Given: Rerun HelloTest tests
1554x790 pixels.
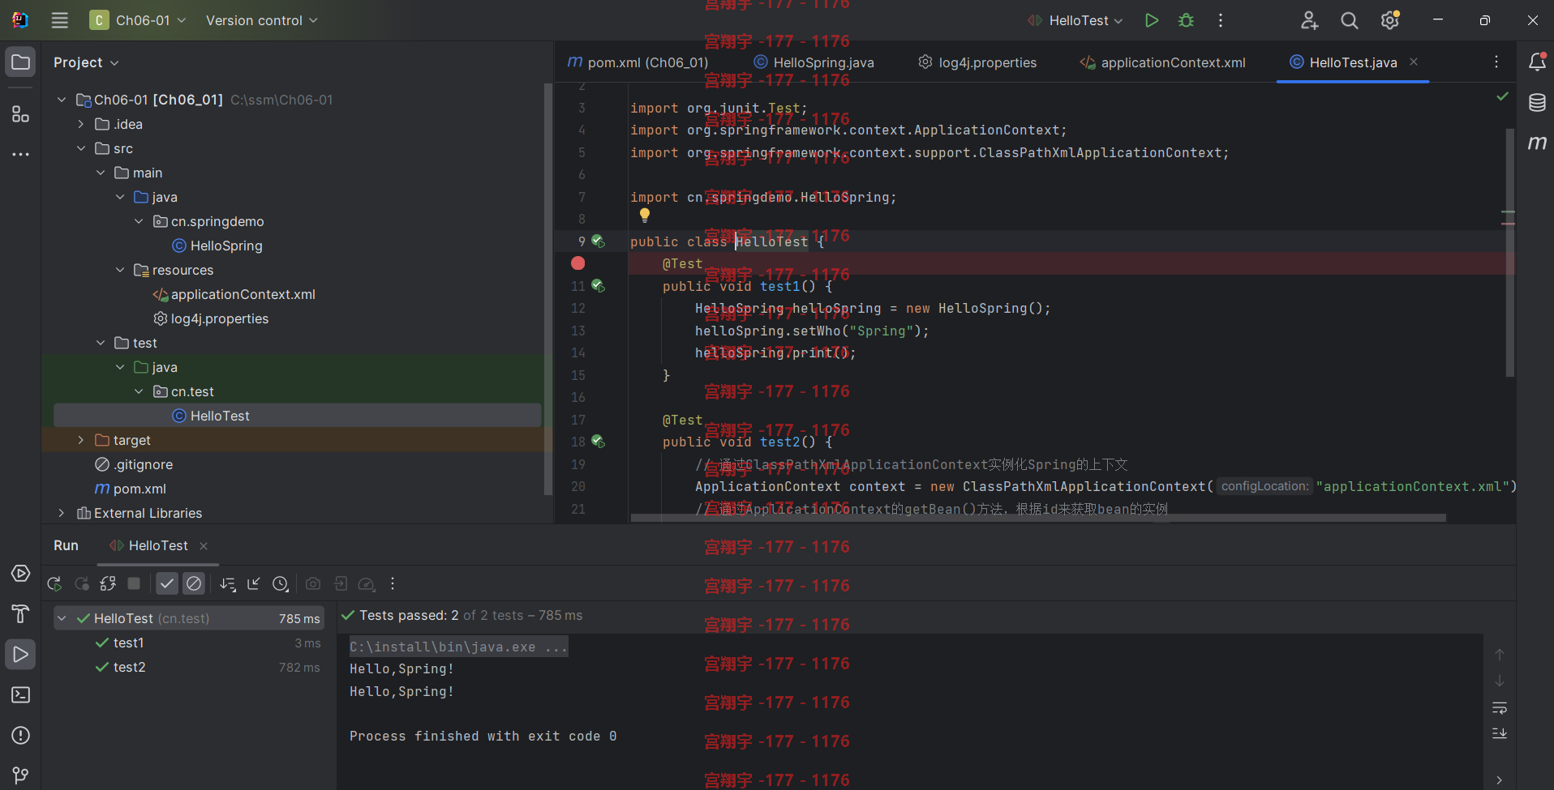Looking at the screenshot, I should (x=54, y=583).
